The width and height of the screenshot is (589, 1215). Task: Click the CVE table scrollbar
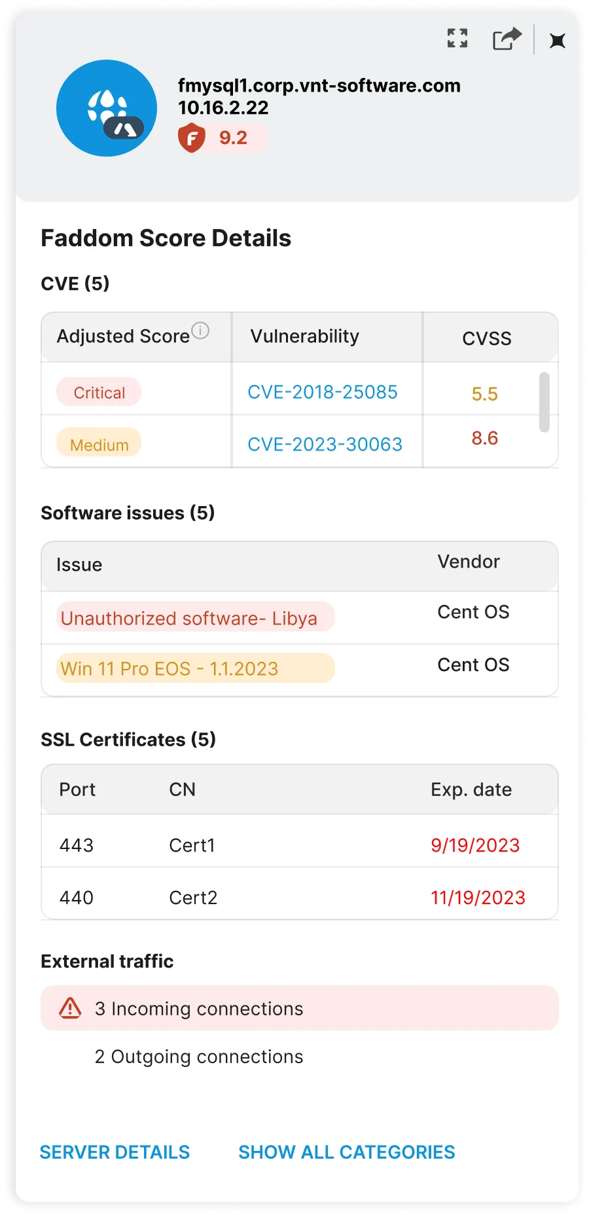pyautogui.click(x=544, y=403)
